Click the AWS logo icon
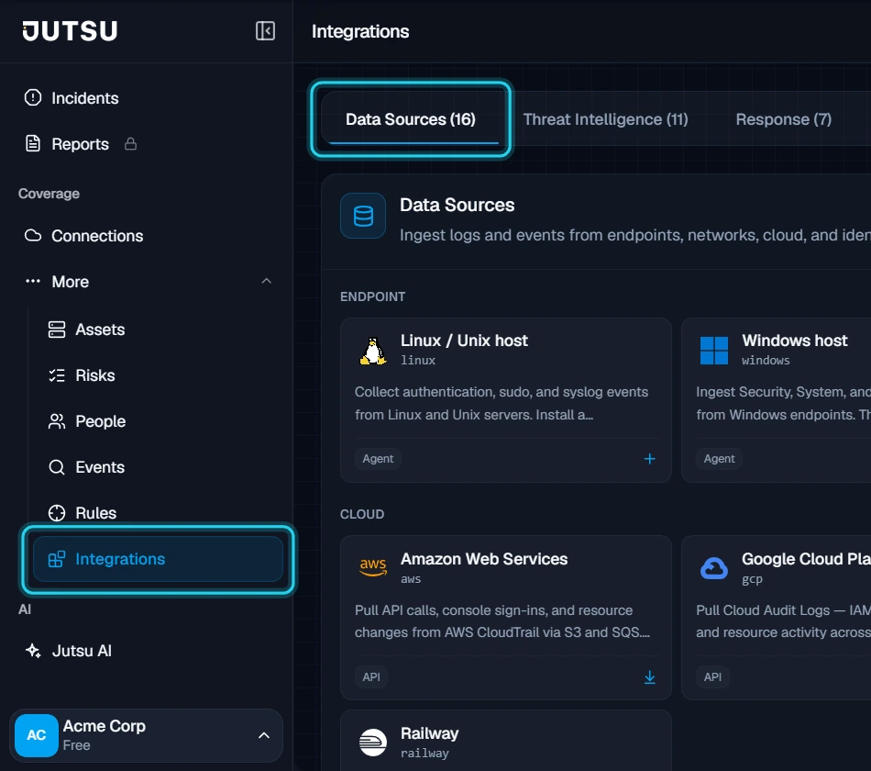The width and height of the screenshot is (871, 771). [373, 567]
